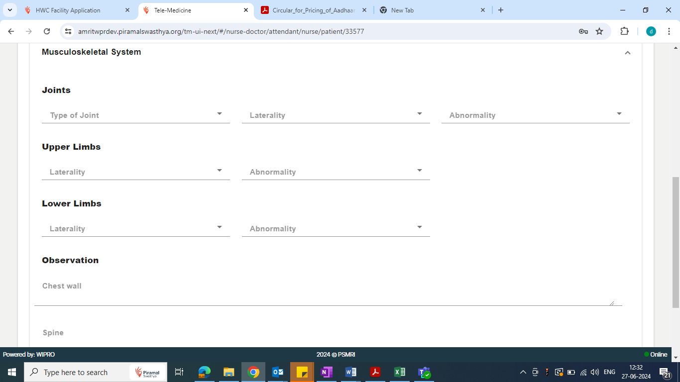Open the Joints Laterality dropdown
The width and height of the screenshot is (680, 382).
[x=336, y=115]
